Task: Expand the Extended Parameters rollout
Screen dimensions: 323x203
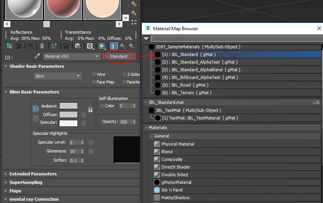Action: [x=5, y=174]
